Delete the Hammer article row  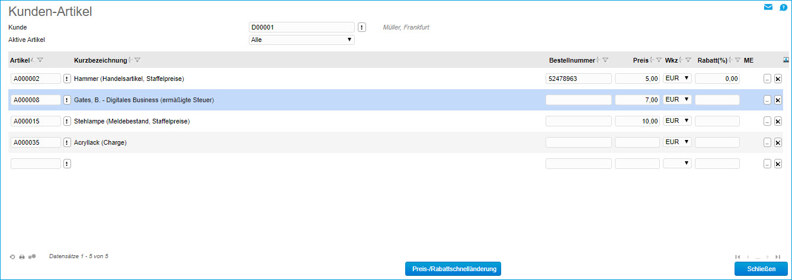tap(778, 79)
